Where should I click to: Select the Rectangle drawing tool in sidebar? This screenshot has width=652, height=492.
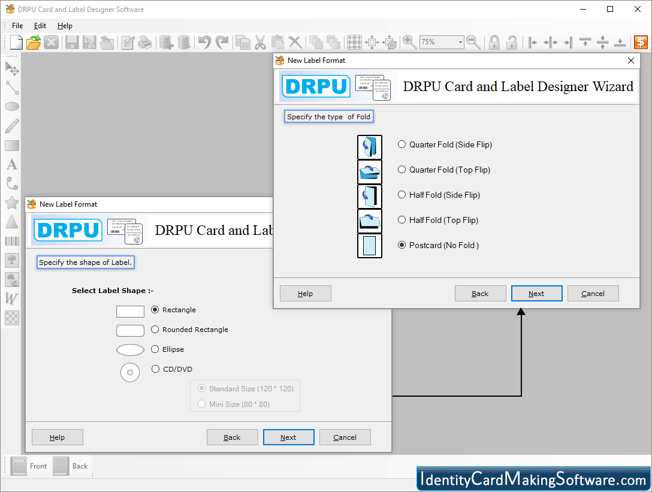pos(12,146)
